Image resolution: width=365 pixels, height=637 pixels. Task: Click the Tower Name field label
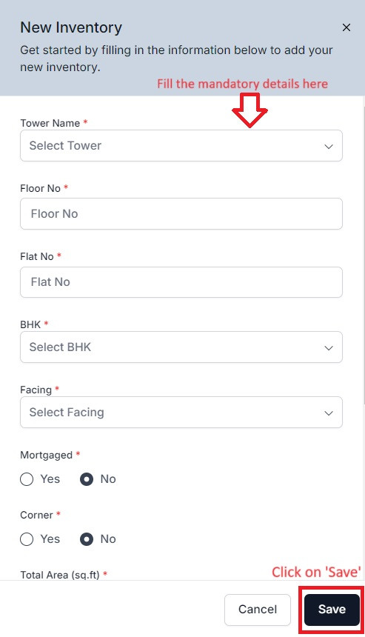pyautogui.click(x=50, y=123)
